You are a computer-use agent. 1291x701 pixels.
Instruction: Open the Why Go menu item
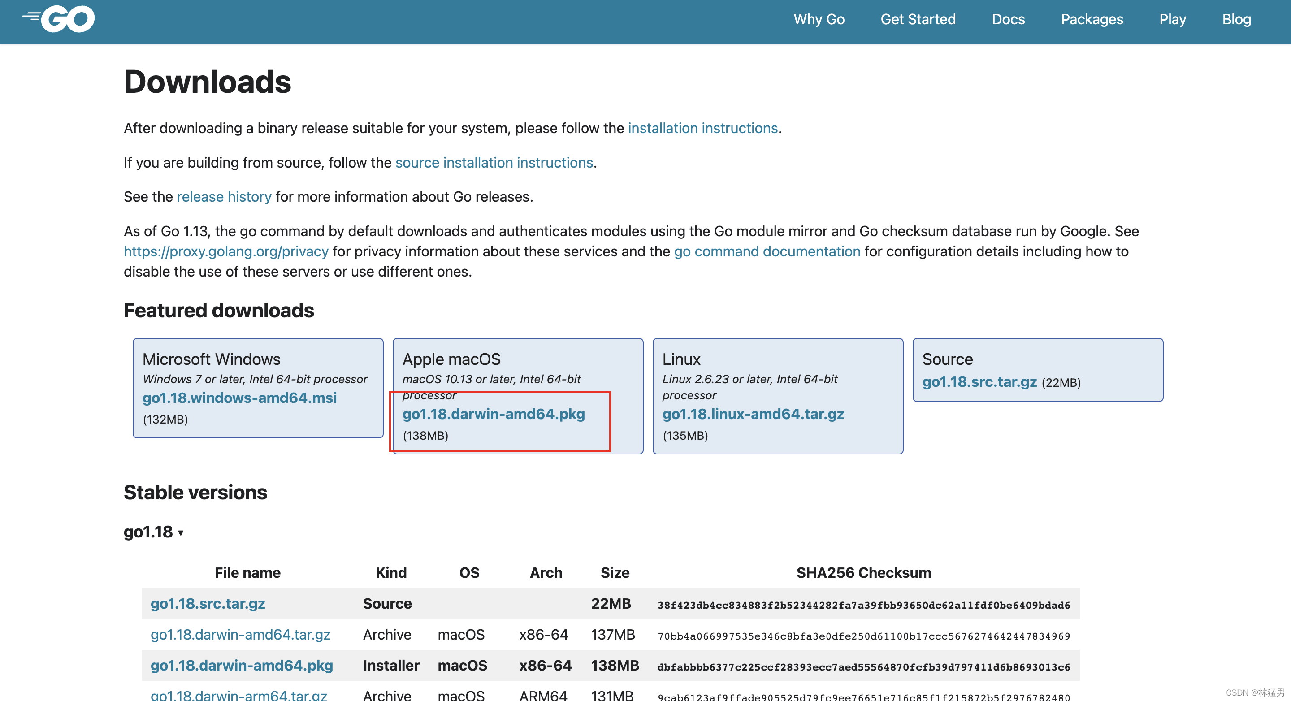click(x=819, y=20)
